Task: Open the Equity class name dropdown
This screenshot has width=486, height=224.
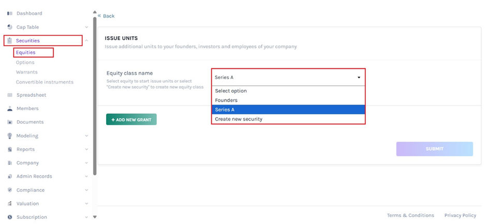Action: [x=288, y=78]
